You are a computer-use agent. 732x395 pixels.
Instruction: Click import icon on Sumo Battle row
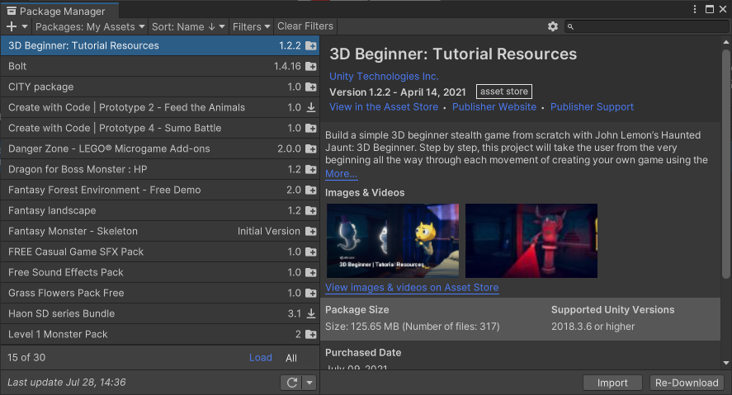point(311,128)
